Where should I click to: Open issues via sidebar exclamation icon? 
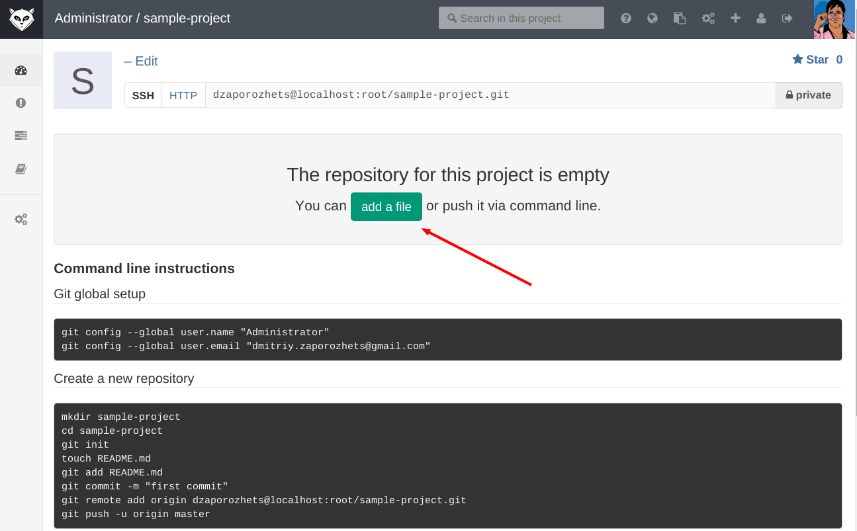click(21, 102)
